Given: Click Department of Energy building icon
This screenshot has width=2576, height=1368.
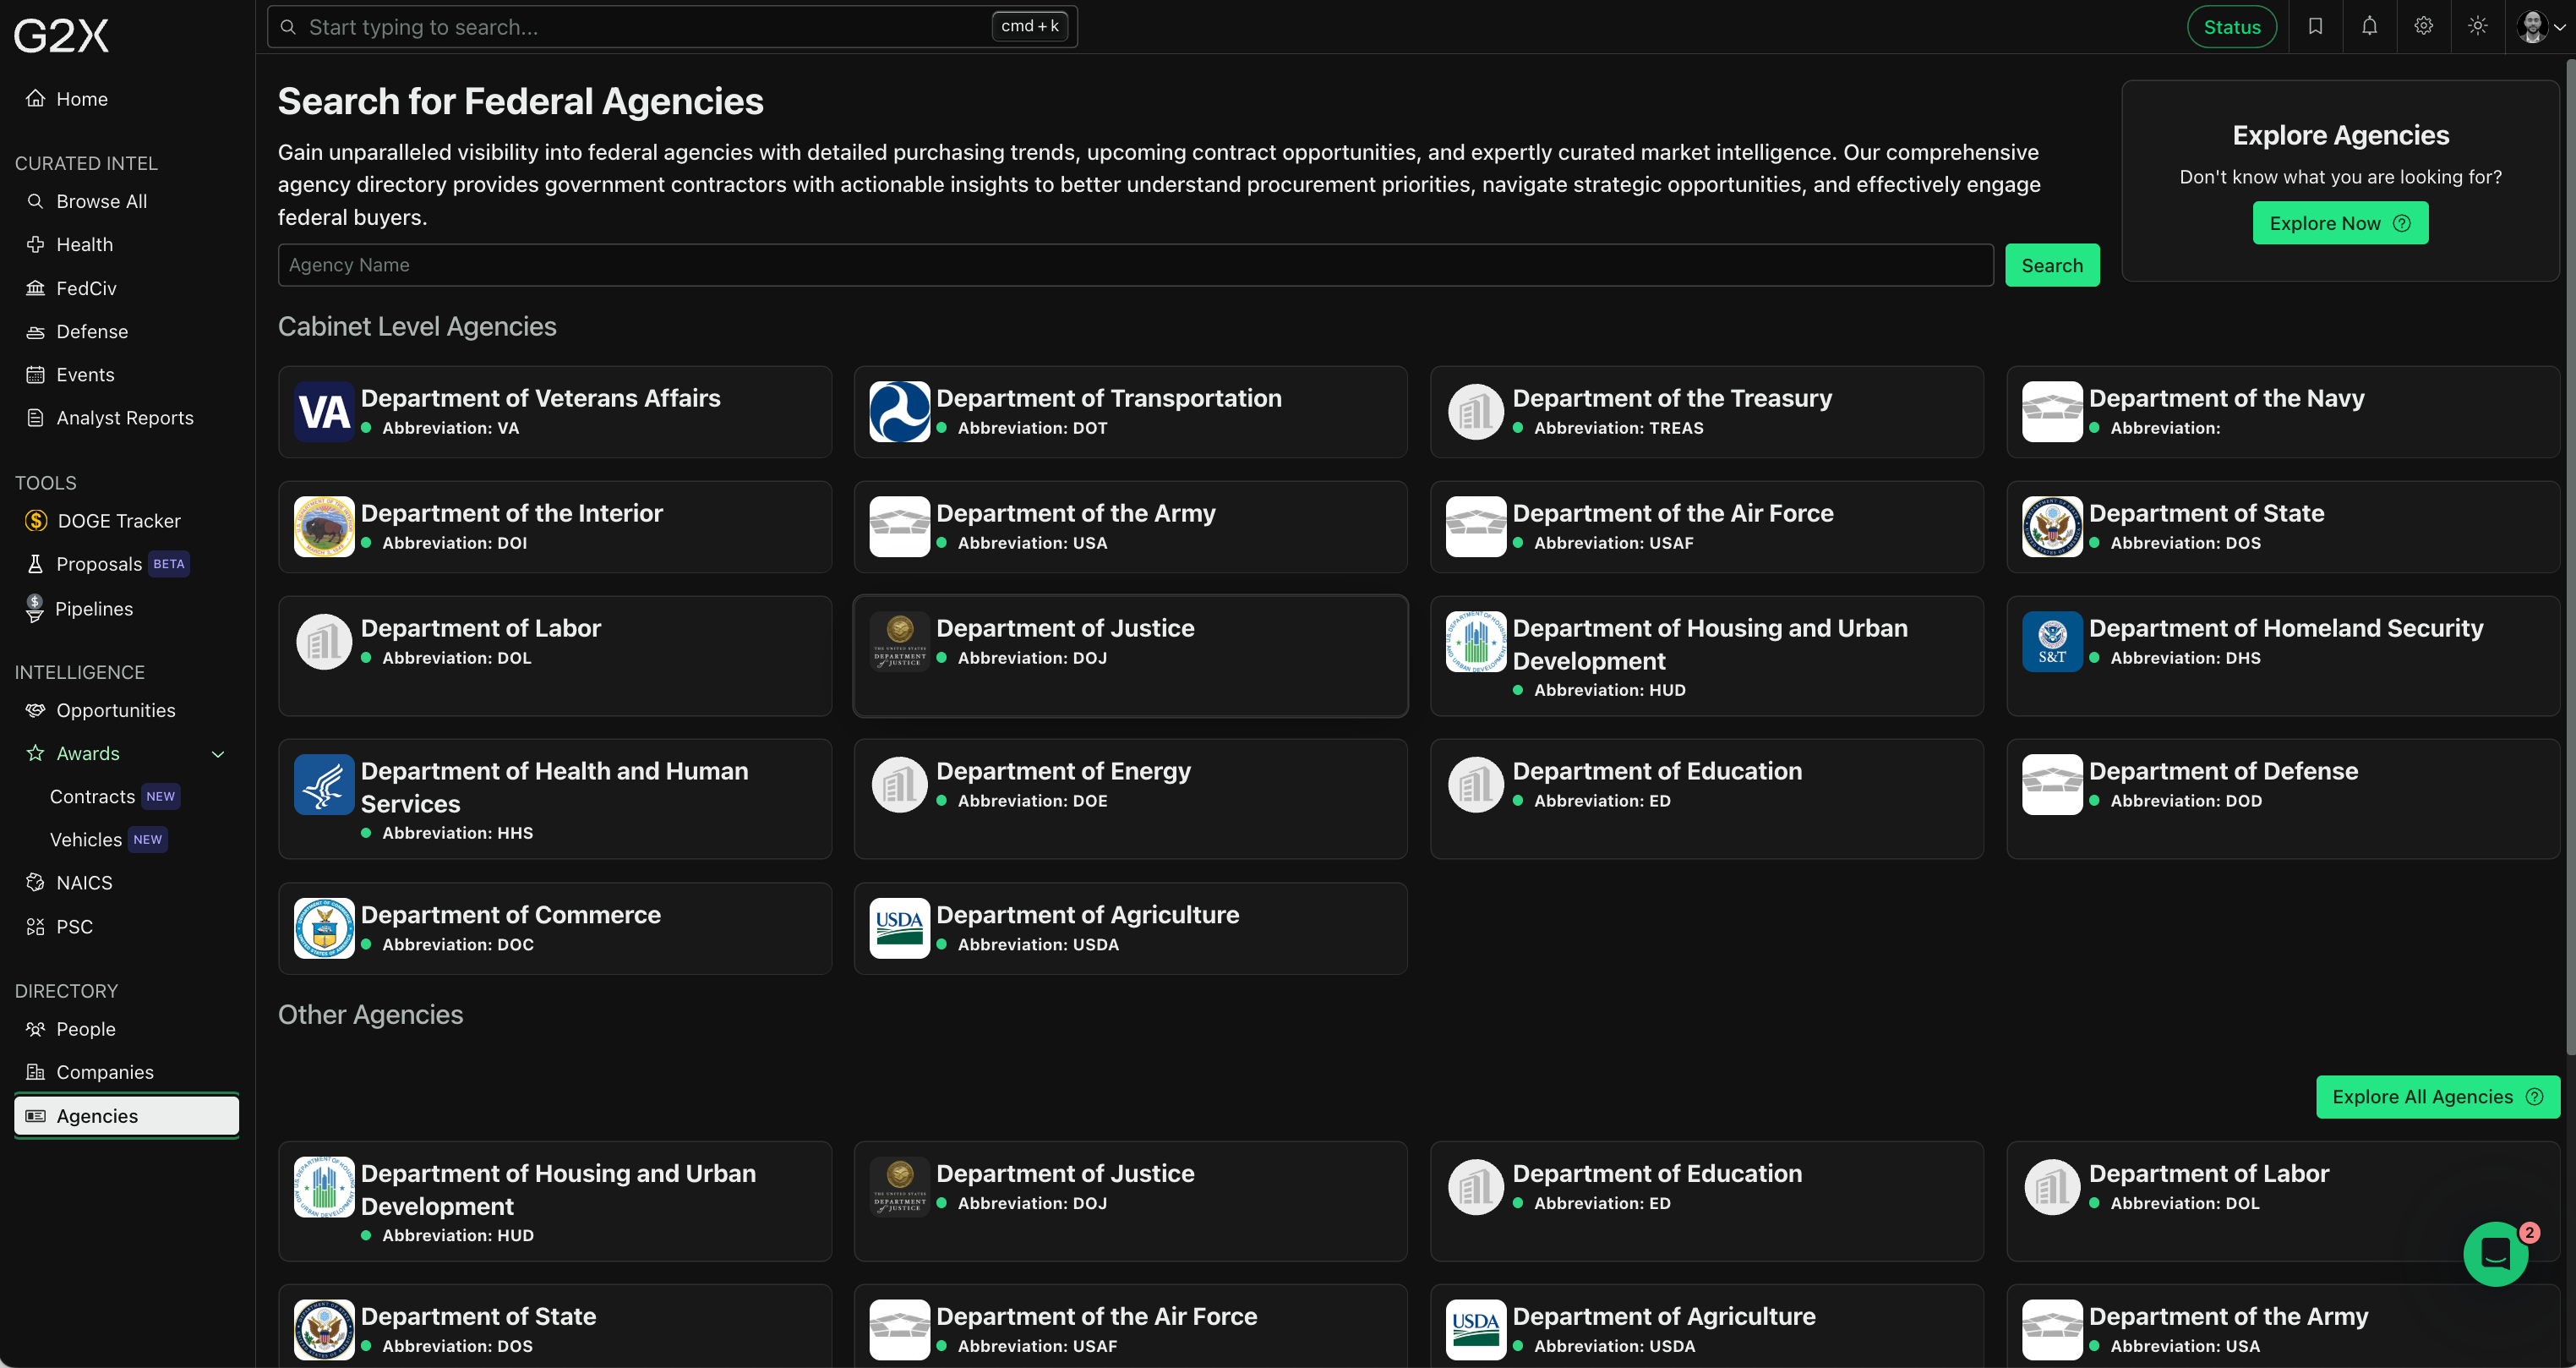Looking at the screenshot, I should 899,785.
